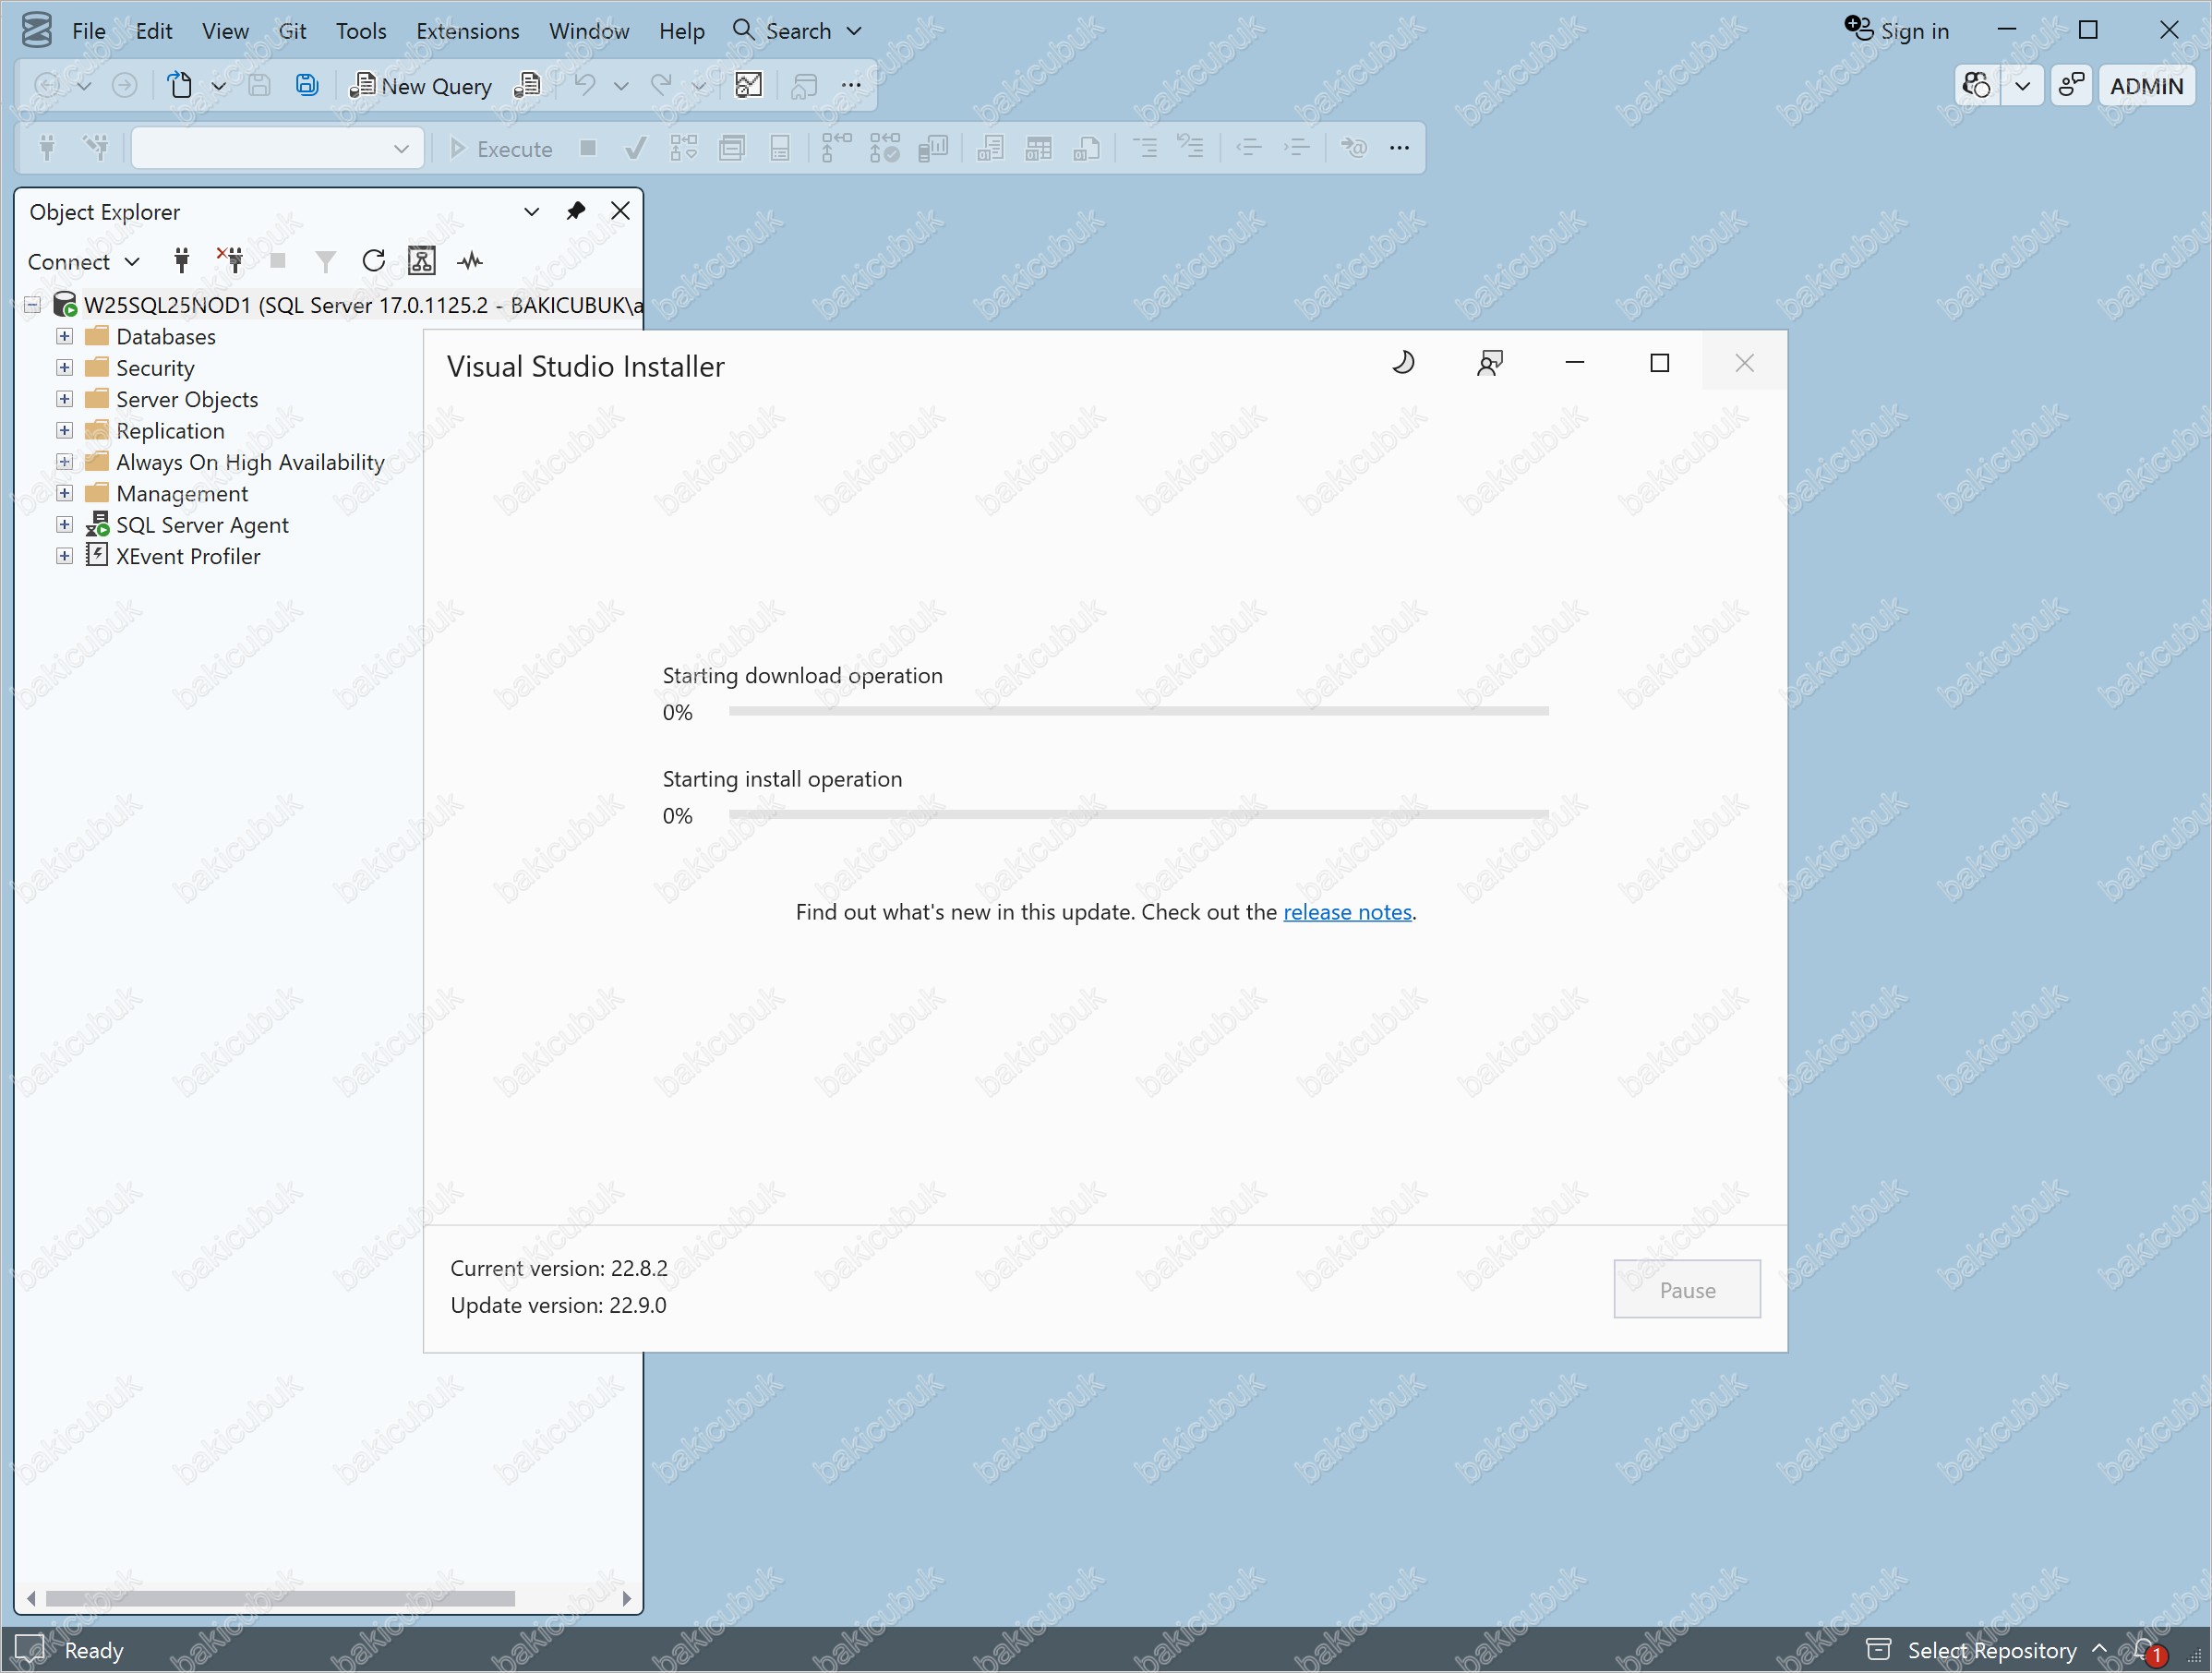Viewport: 2212px width, 1673px height.
Task: Click the Parse checkmark icon
Action: coord(635,148)
